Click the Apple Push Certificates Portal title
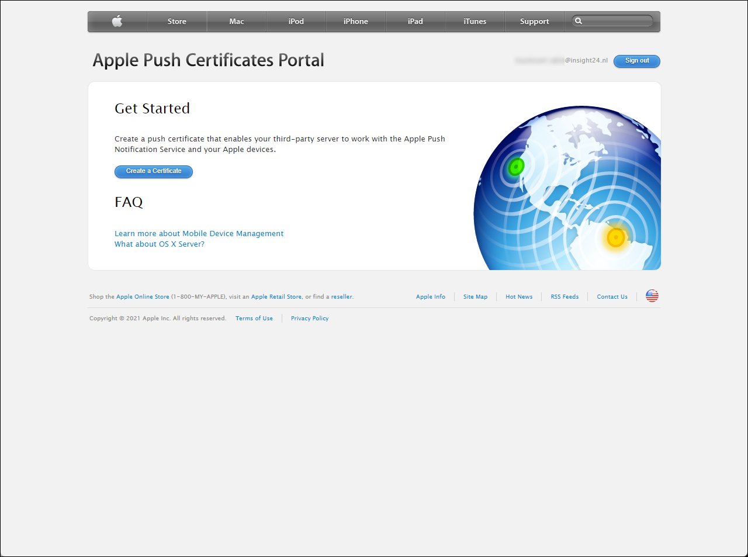 [209, 60]
